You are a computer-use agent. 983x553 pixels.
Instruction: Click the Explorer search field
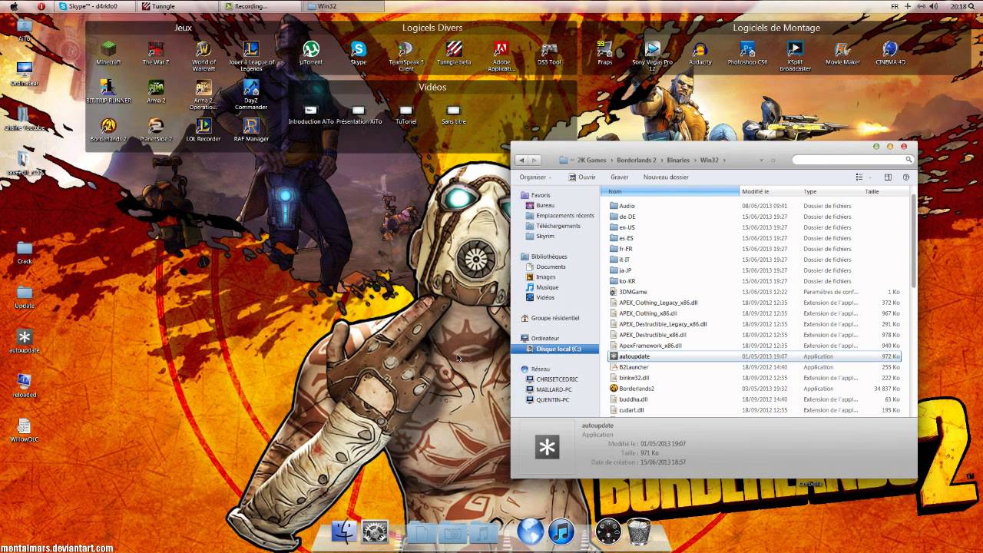[x=852, y=160]
